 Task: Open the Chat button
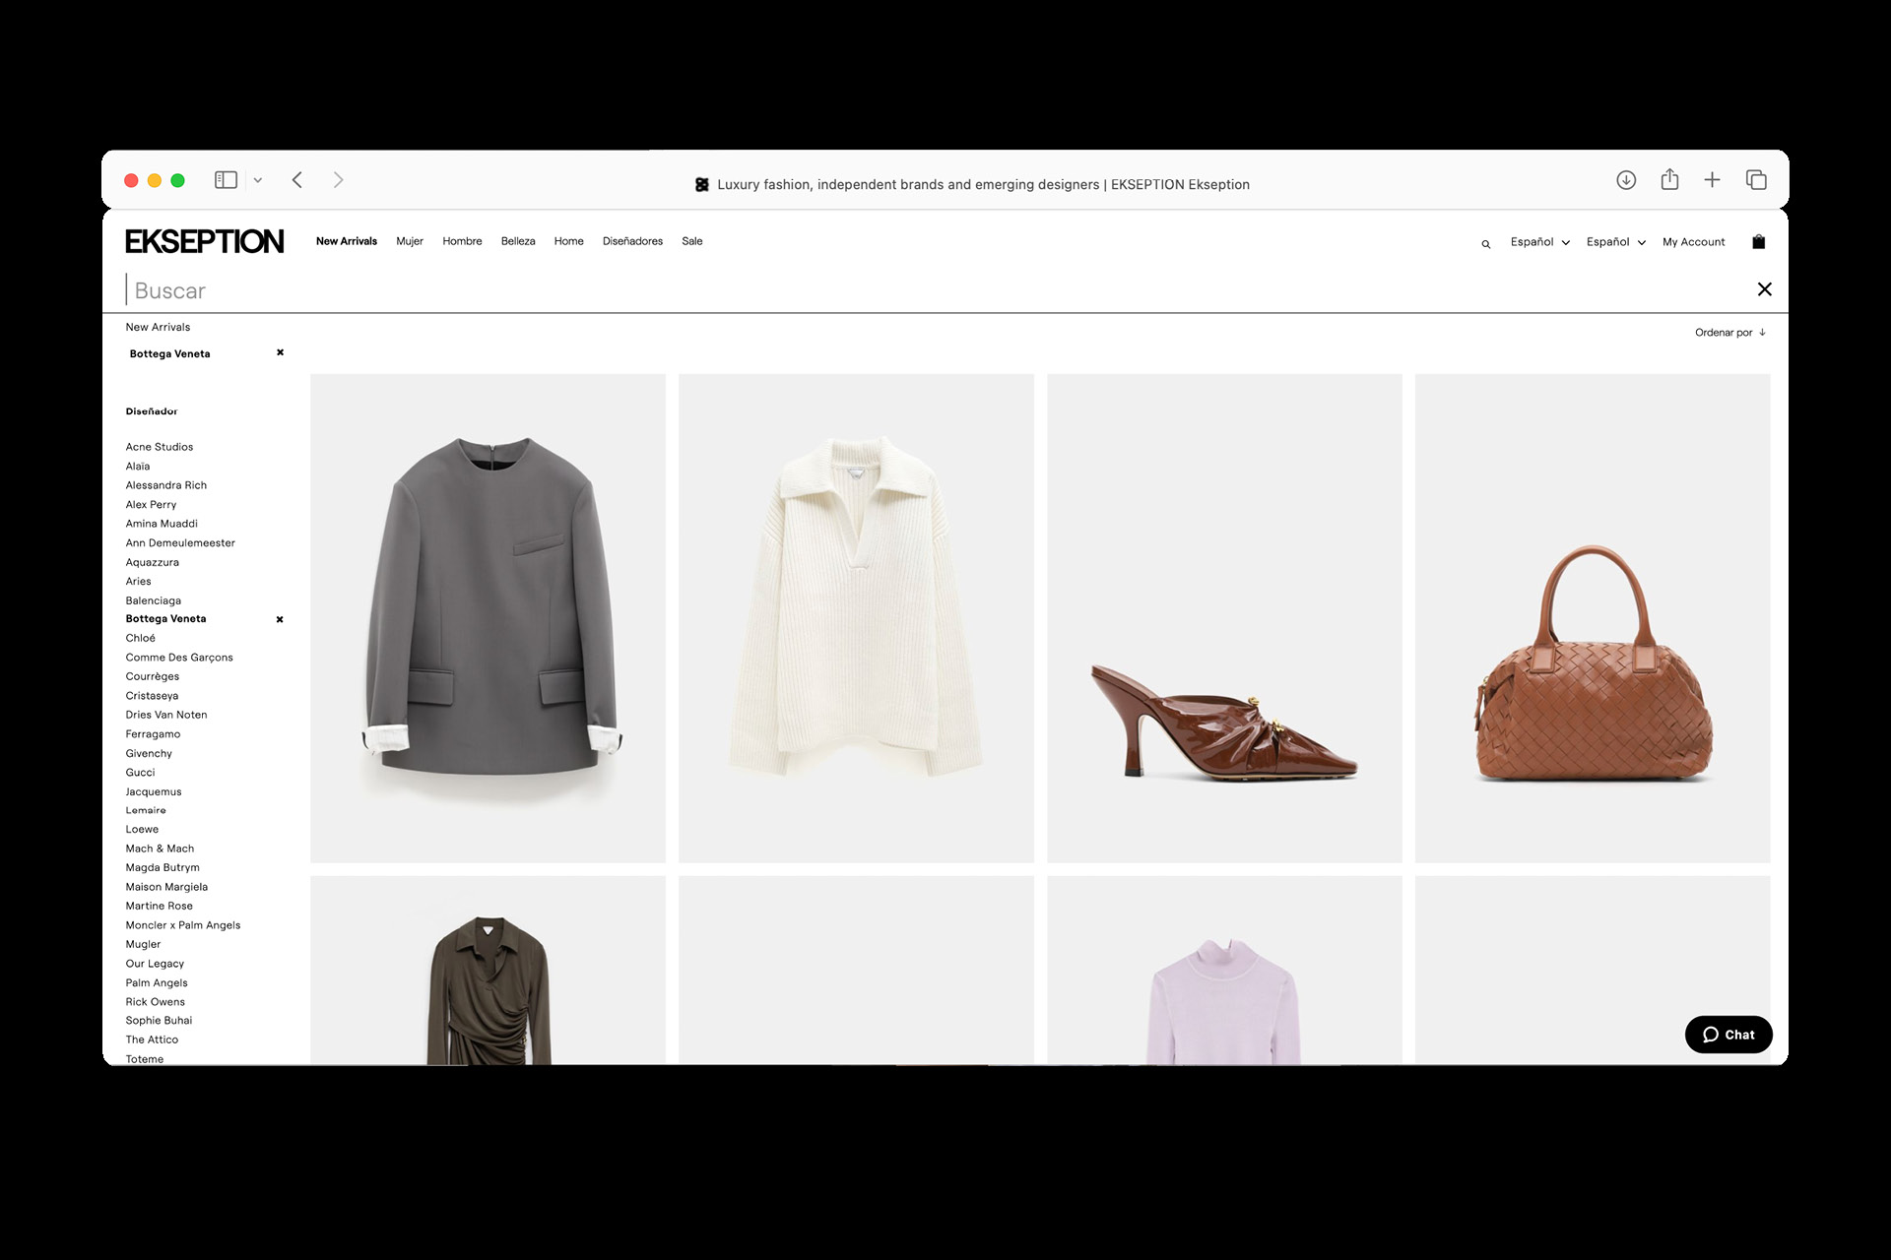(x=1728, y=1035)
